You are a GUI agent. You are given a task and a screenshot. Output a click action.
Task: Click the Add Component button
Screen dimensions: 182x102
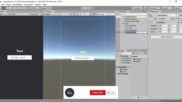tap(167, 37)
